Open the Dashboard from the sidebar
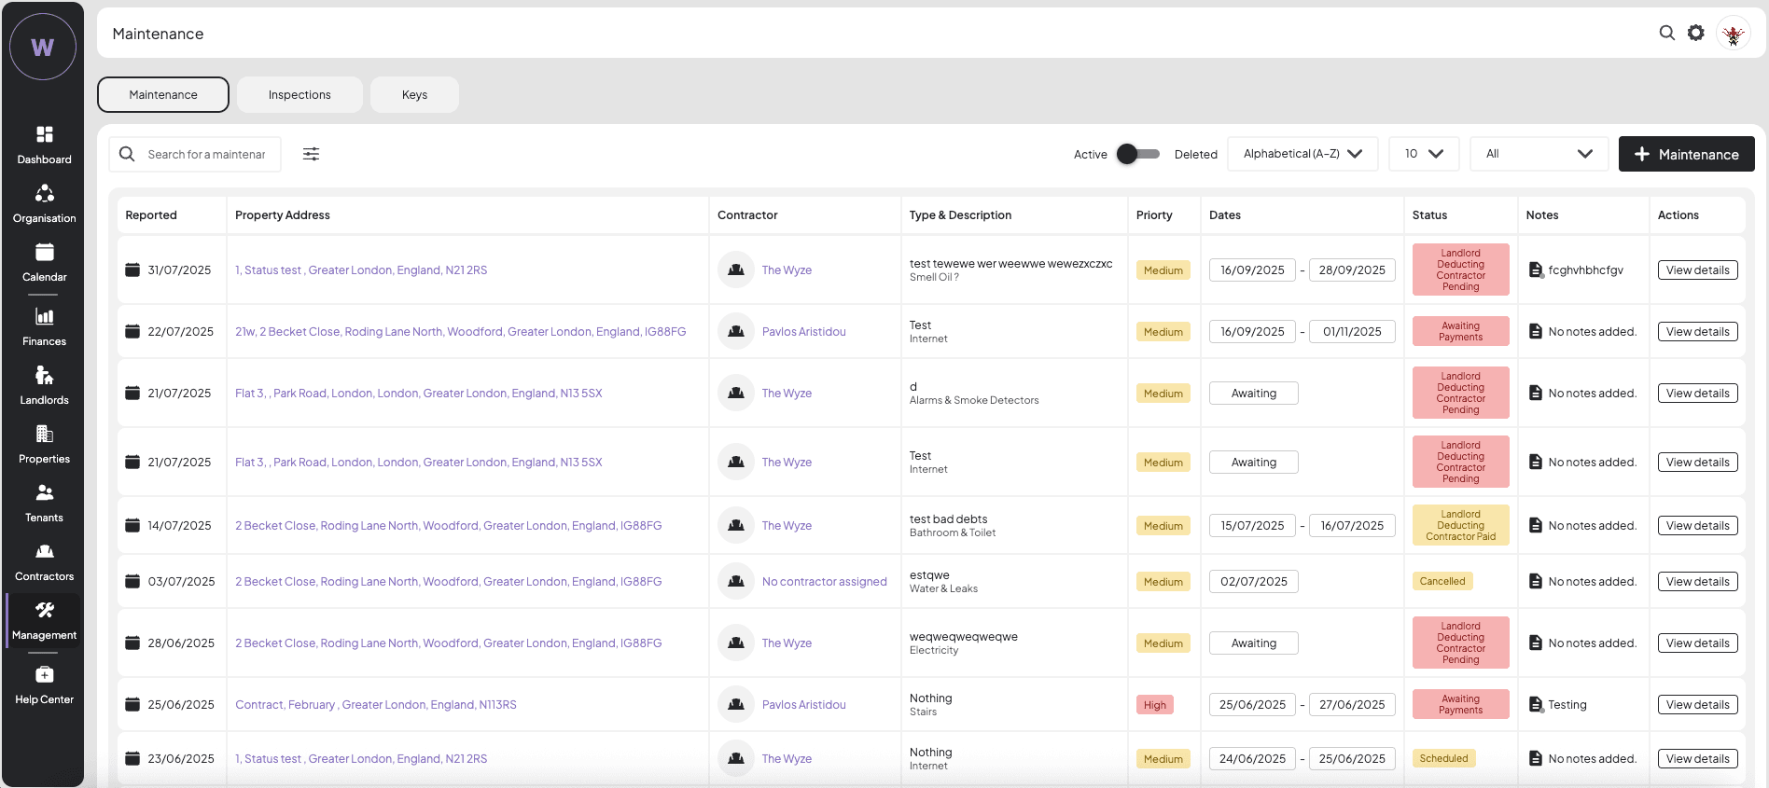The width and height of the screenshot is (1769, 788). (x=44, y=145)
